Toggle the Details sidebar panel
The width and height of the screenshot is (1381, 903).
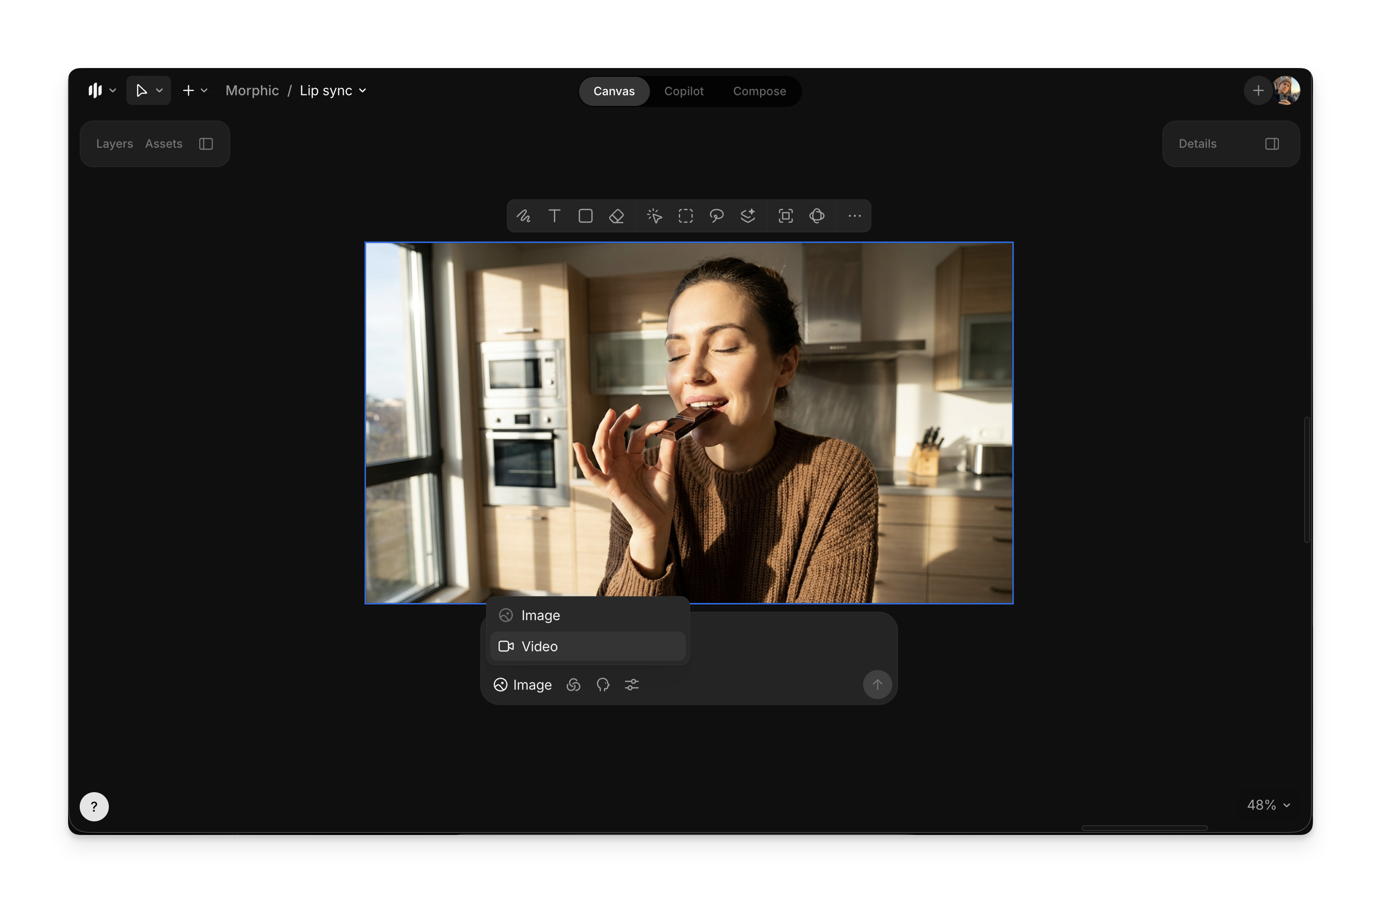pos(1271,144)
